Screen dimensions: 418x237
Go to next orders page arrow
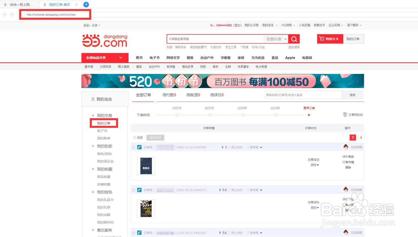click(x=361, y=137)
